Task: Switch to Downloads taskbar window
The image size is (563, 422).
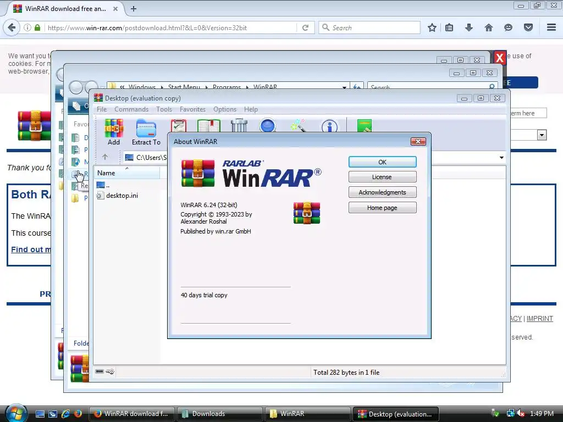Action: click(x=219, y=414)
